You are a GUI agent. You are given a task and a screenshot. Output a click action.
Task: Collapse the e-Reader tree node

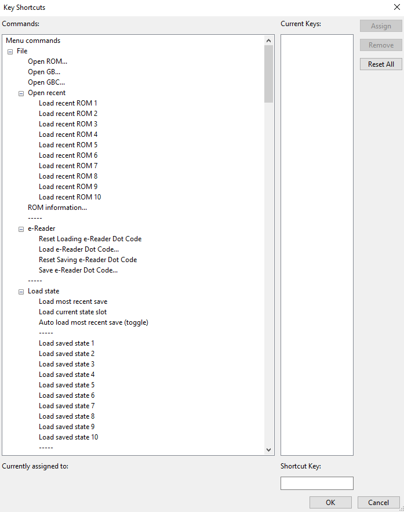(21, 229)
